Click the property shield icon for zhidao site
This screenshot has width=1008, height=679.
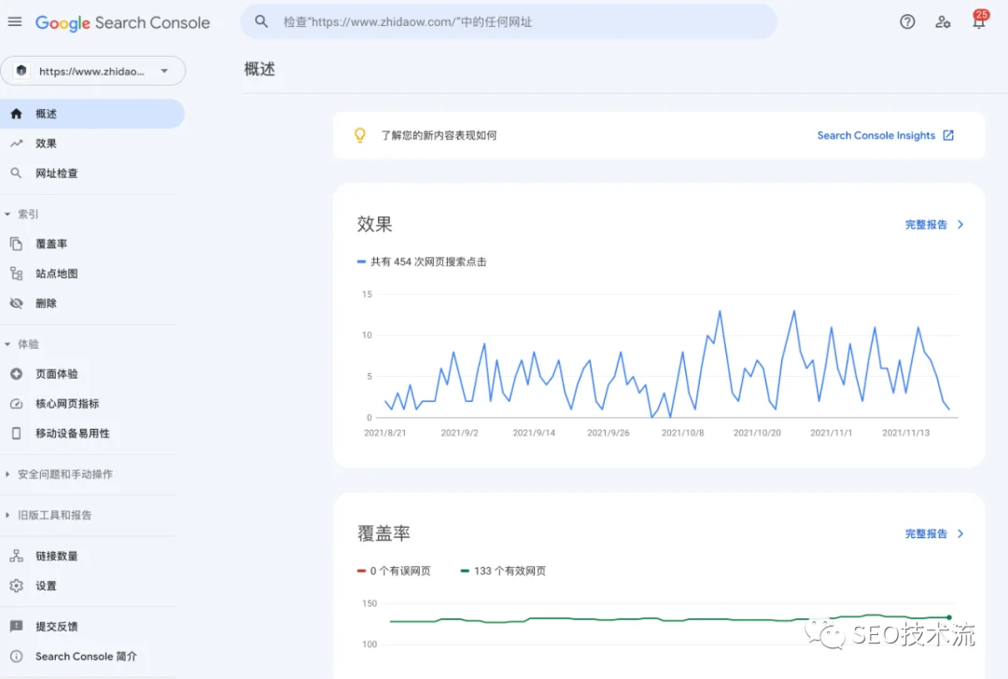coord(21,71)
